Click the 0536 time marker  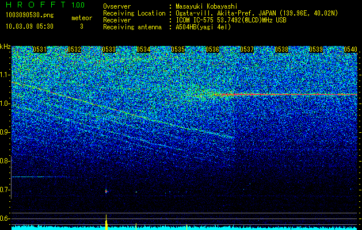click(x=212, y=49)
